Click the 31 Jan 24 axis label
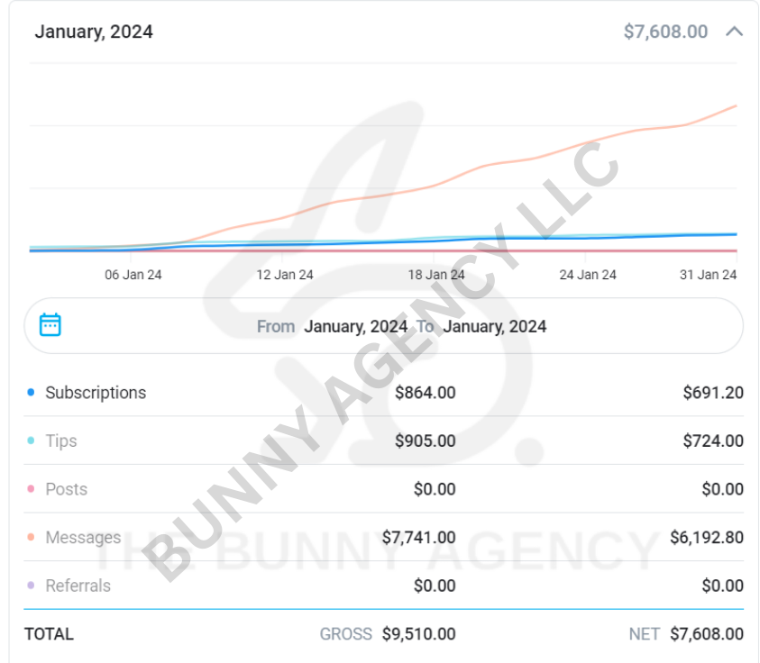Image resolution: width=760 pixels, height=663 pixels. [x=708, y=275]
